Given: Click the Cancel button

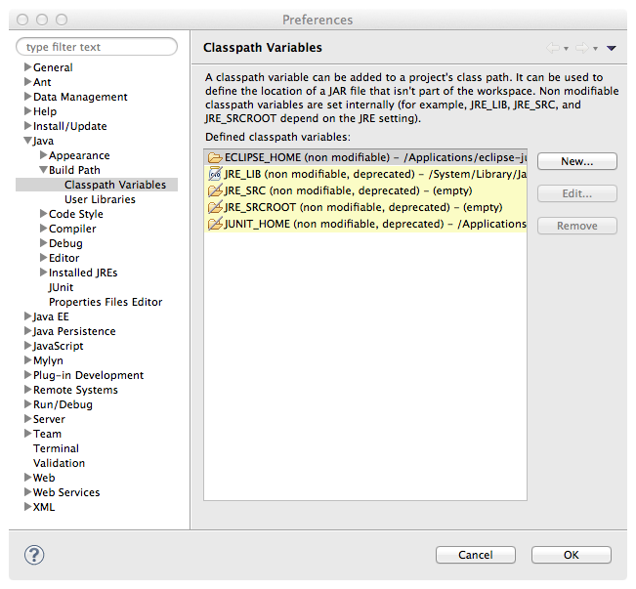Looking at the screenshot, I should 476,555.
